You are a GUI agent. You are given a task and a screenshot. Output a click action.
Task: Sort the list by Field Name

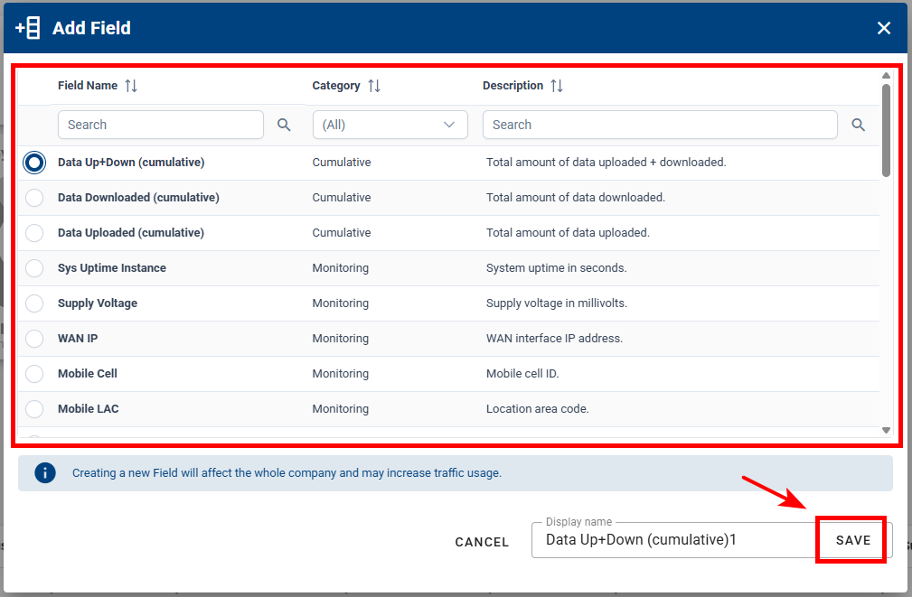tap(130, 85)
